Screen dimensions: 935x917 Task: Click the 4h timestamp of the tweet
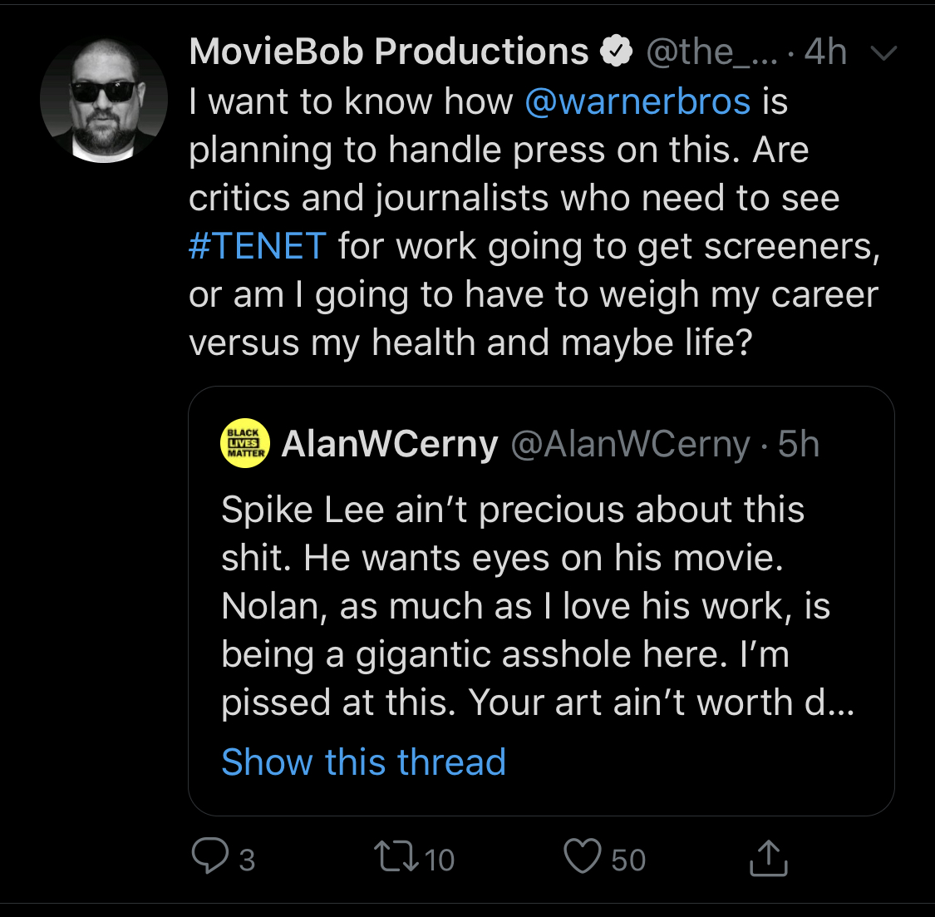[826, 52]
